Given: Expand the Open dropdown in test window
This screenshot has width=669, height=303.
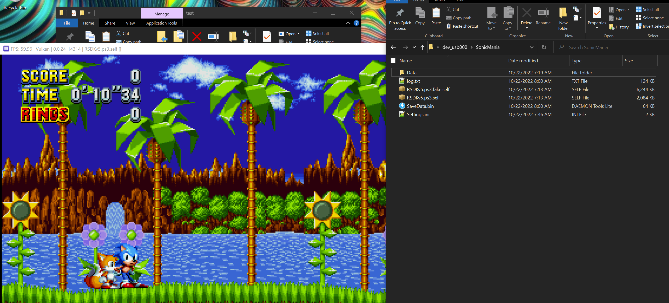Looking at the screenshot, I should [298, 34].
